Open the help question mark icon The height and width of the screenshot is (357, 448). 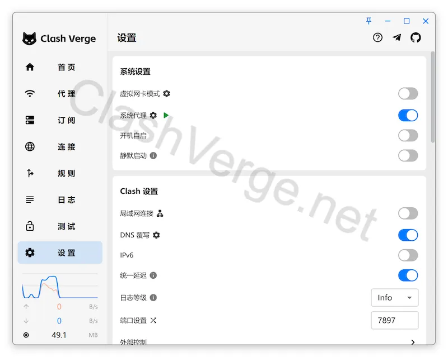(377, 37)
